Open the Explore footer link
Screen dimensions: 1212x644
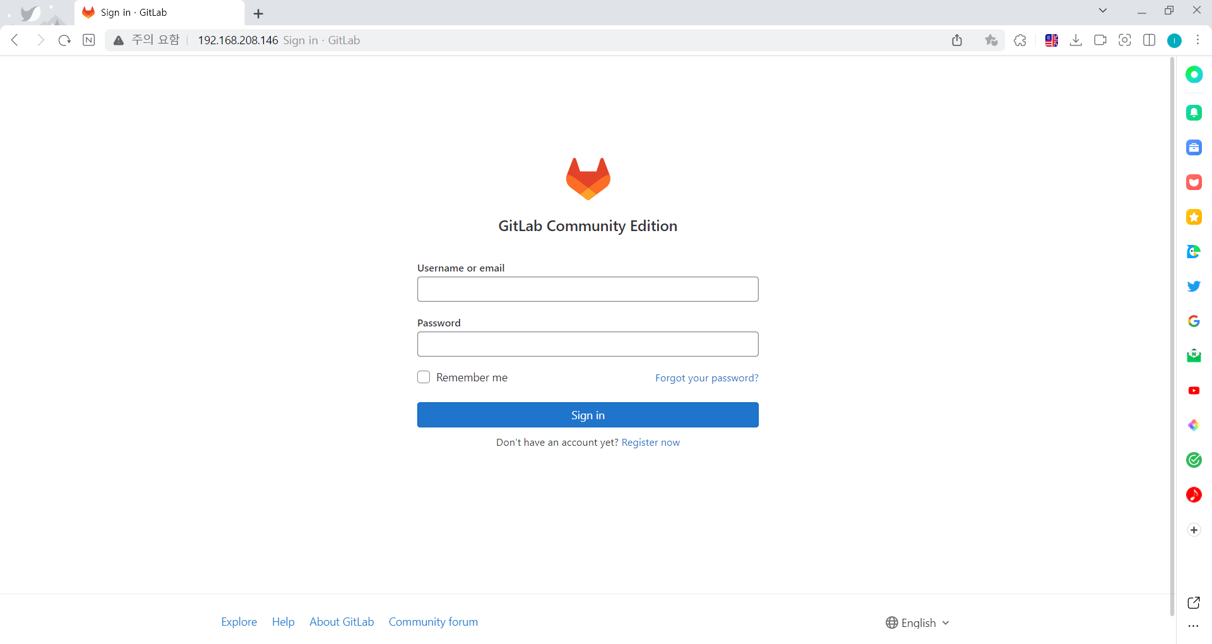coord(239,622)
